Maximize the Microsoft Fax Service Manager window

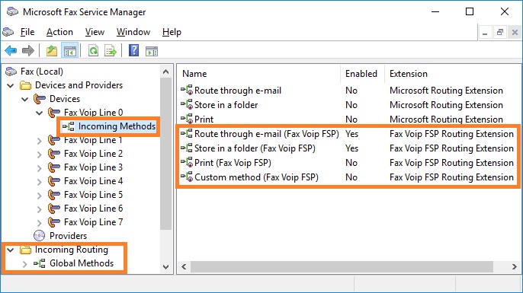[470, 11]
